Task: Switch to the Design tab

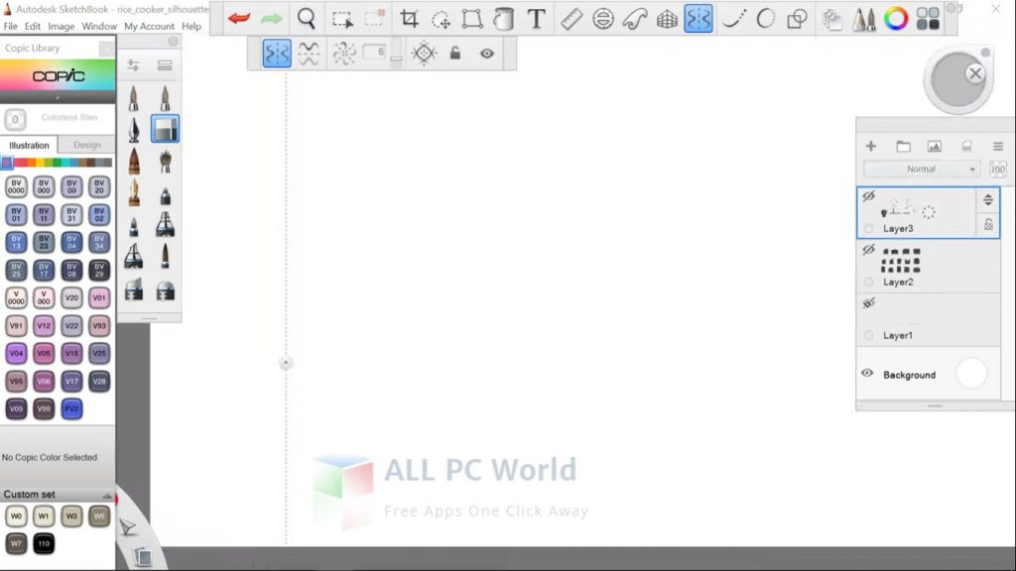Action: pos(87,145)
